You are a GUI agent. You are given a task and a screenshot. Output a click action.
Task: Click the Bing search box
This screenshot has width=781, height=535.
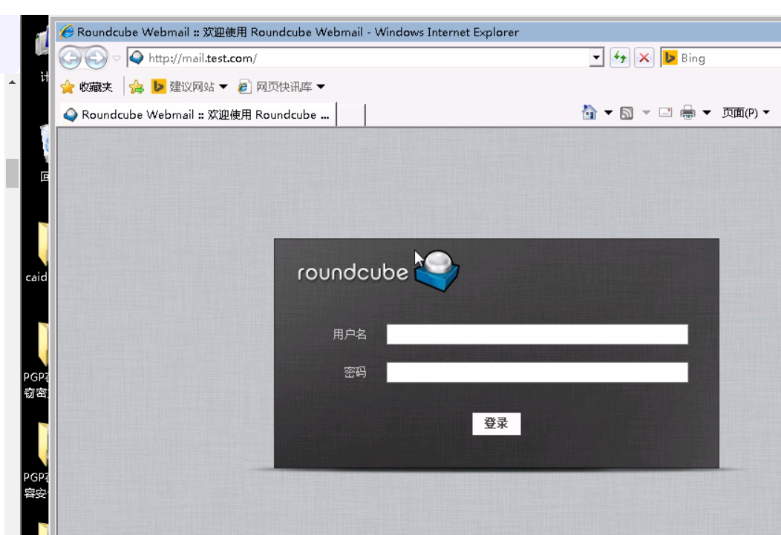tap(721, 58)
